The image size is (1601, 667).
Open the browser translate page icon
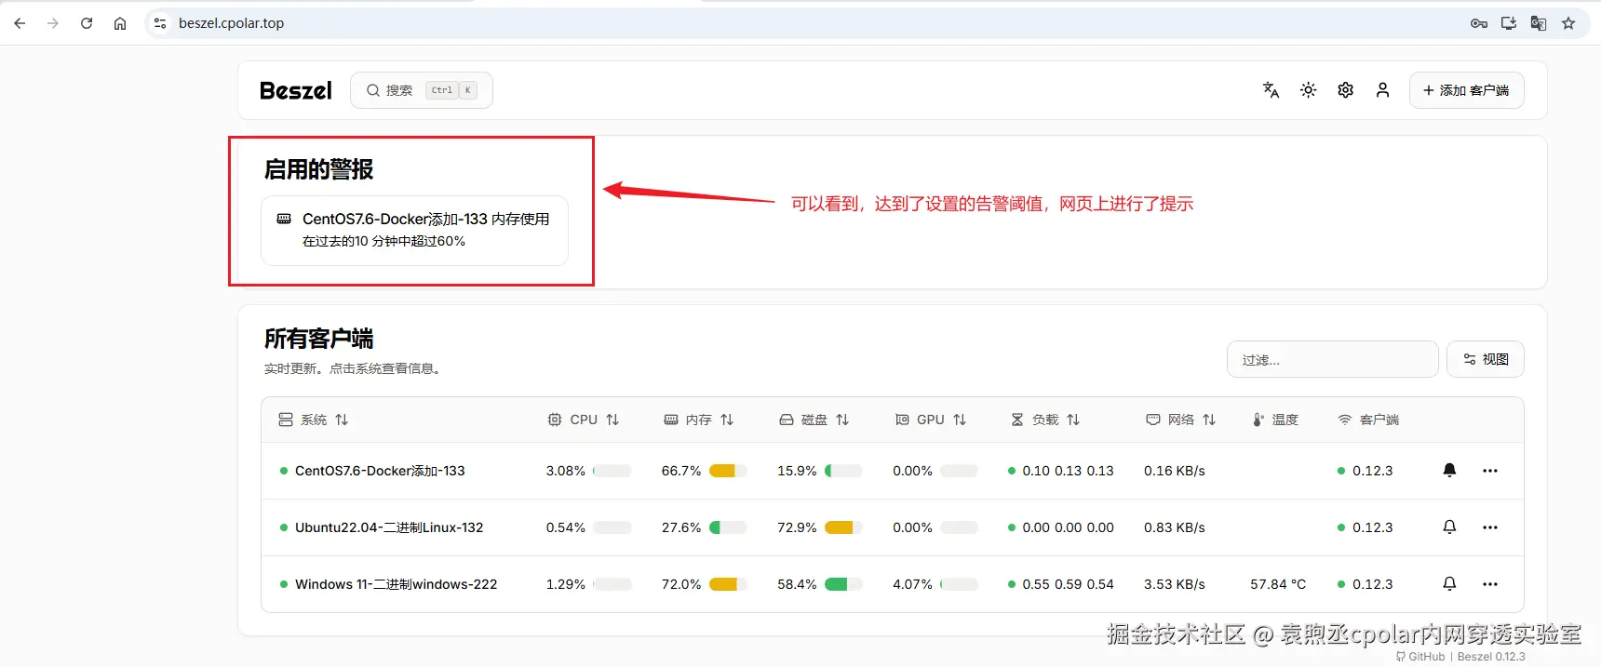[x=1539, y=23]
